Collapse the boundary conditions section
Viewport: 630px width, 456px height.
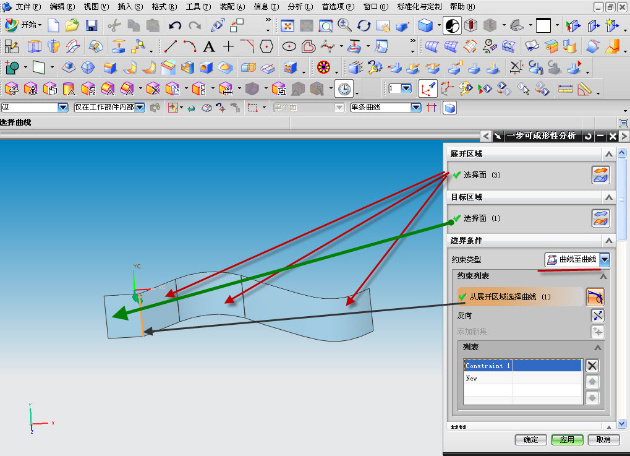click(609, 241)
